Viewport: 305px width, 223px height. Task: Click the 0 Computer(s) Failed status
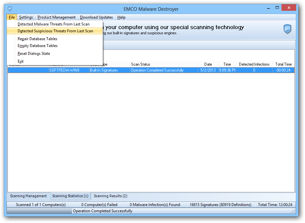click(99, 205)
